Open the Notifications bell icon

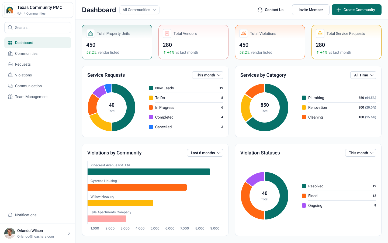click(10, 215)
